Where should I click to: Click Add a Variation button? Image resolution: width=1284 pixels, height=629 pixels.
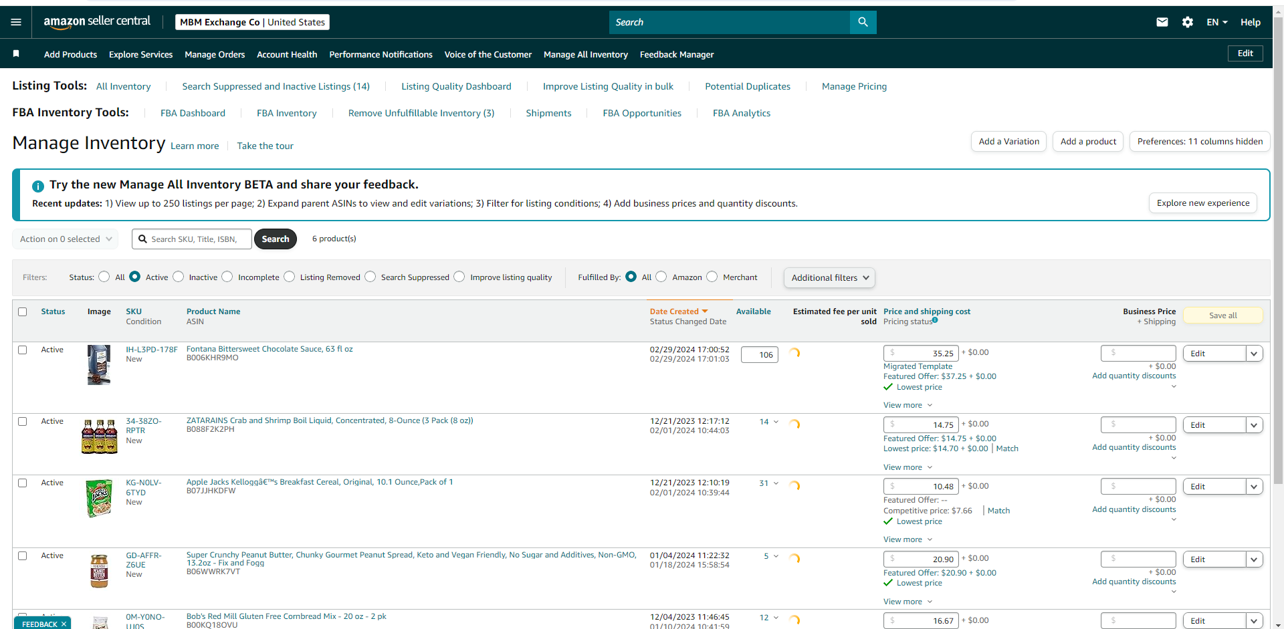1008,141
